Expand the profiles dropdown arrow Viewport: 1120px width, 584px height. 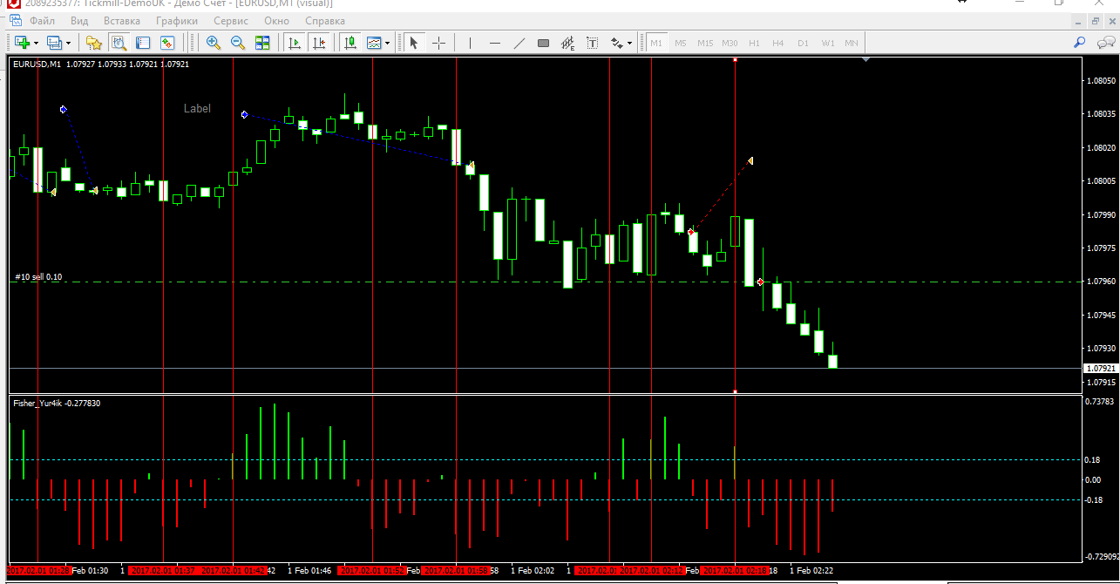coord(69,42)
